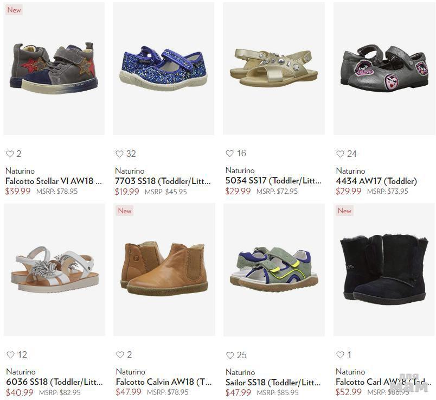This screenshot has width=436, height=400.
Task: Click the heart icon on 7703 SS18 shoe
Action: tap(119, 154)
